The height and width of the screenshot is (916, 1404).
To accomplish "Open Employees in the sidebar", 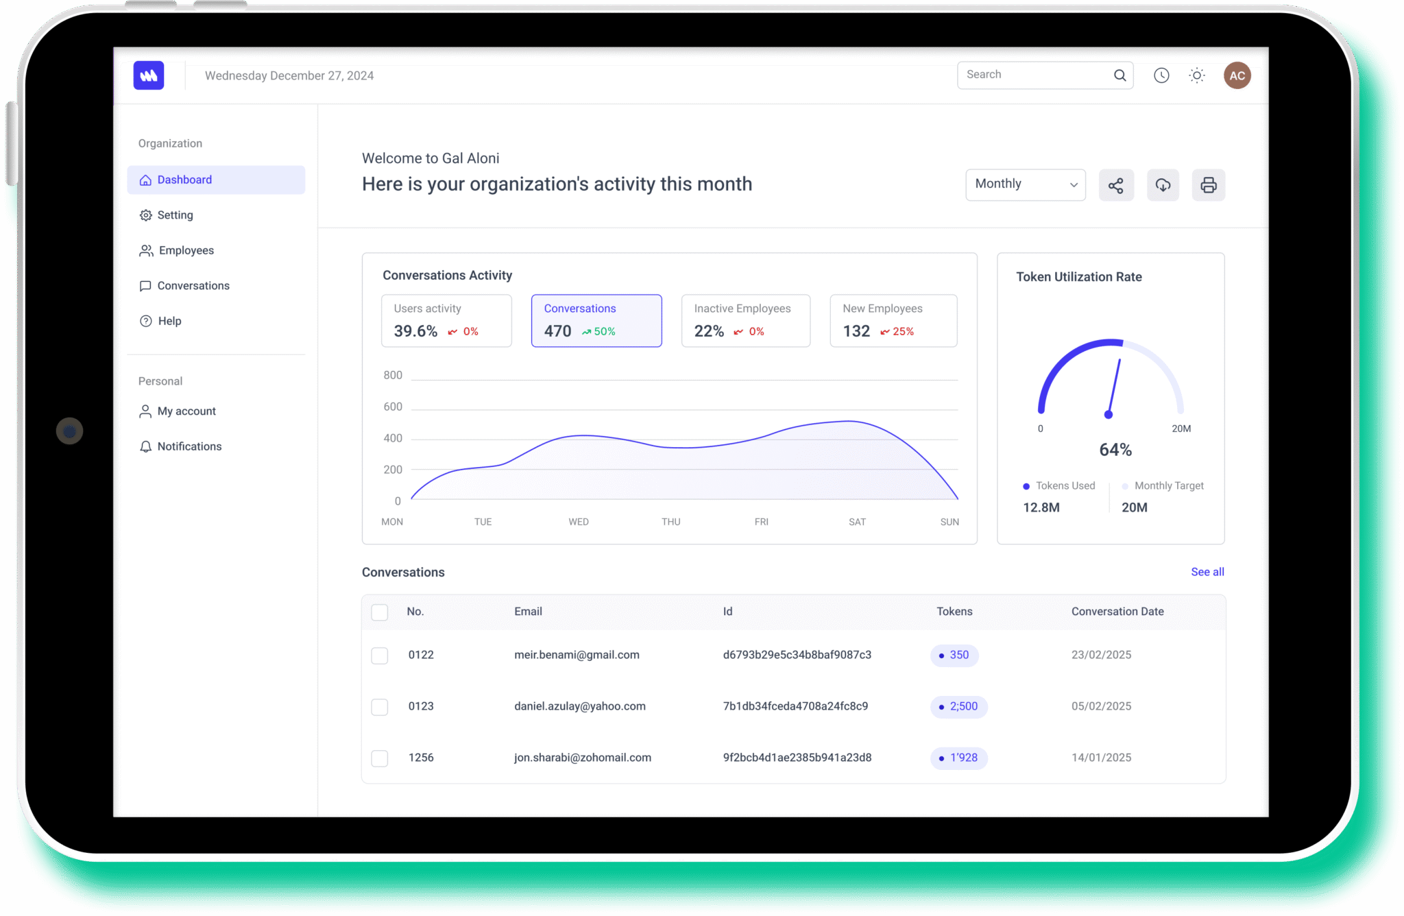I will pyautogui.click(x=186, y=250).
